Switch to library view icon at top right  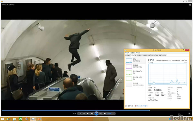pyautogui.click(x=190, y=5)
